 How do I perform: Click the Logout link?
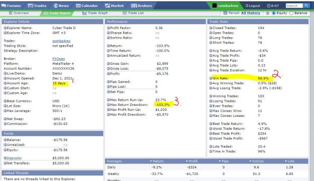(253, 6)
